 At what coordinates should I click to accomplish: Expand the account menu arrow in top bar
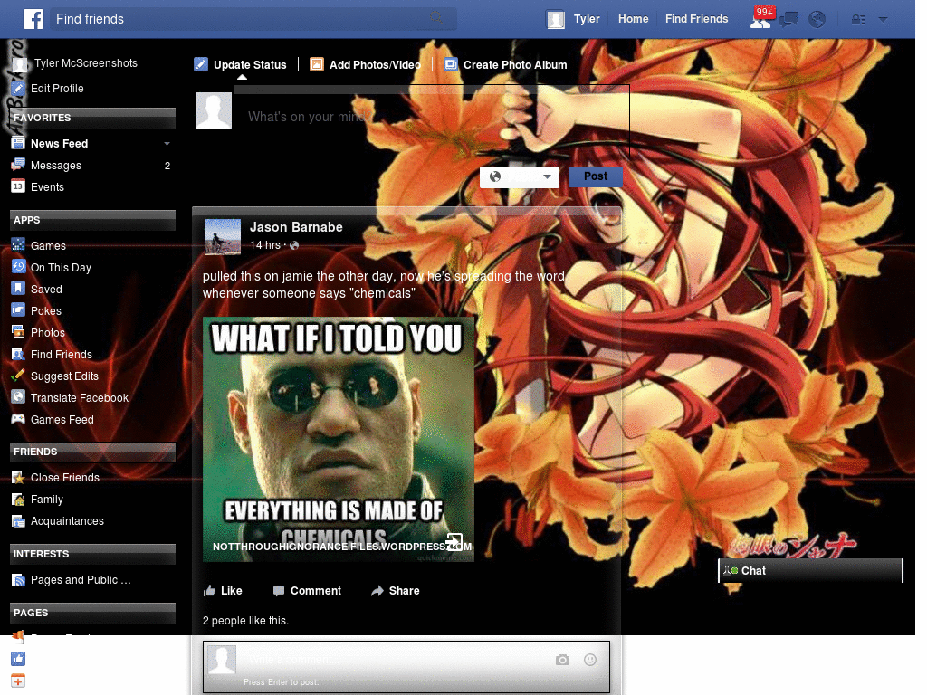click(x=883, y=20)
